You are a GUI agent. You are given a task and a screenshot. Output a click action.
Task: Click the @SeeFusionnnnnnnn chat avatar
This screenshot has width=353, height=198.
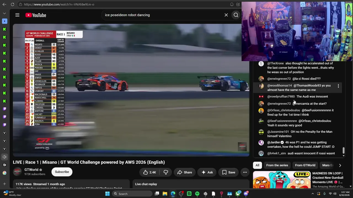click(261, 121)
